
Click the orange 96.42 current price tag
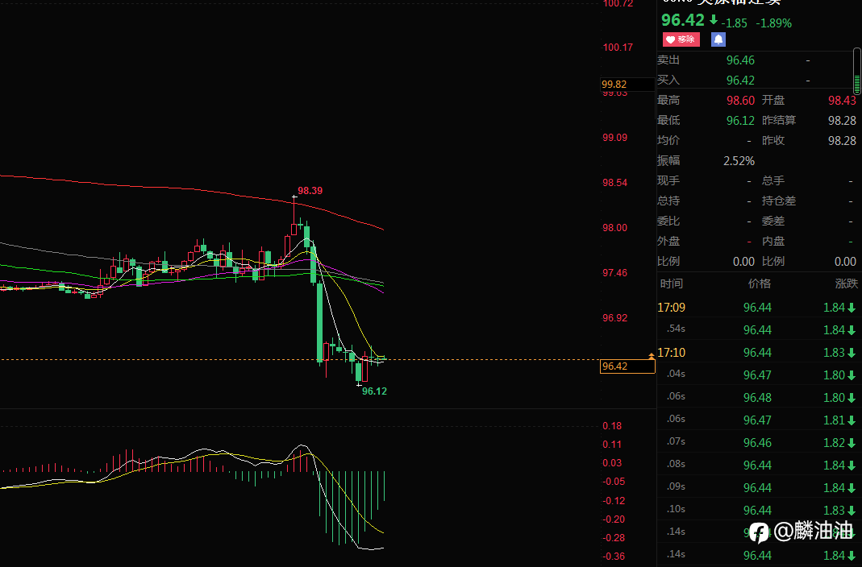point(627,366)
